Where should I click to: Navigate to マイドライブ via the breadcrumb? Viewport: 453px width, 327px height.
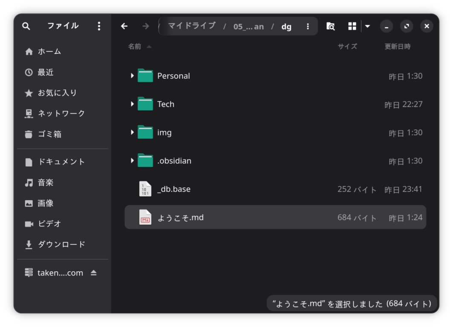[191, 26]
